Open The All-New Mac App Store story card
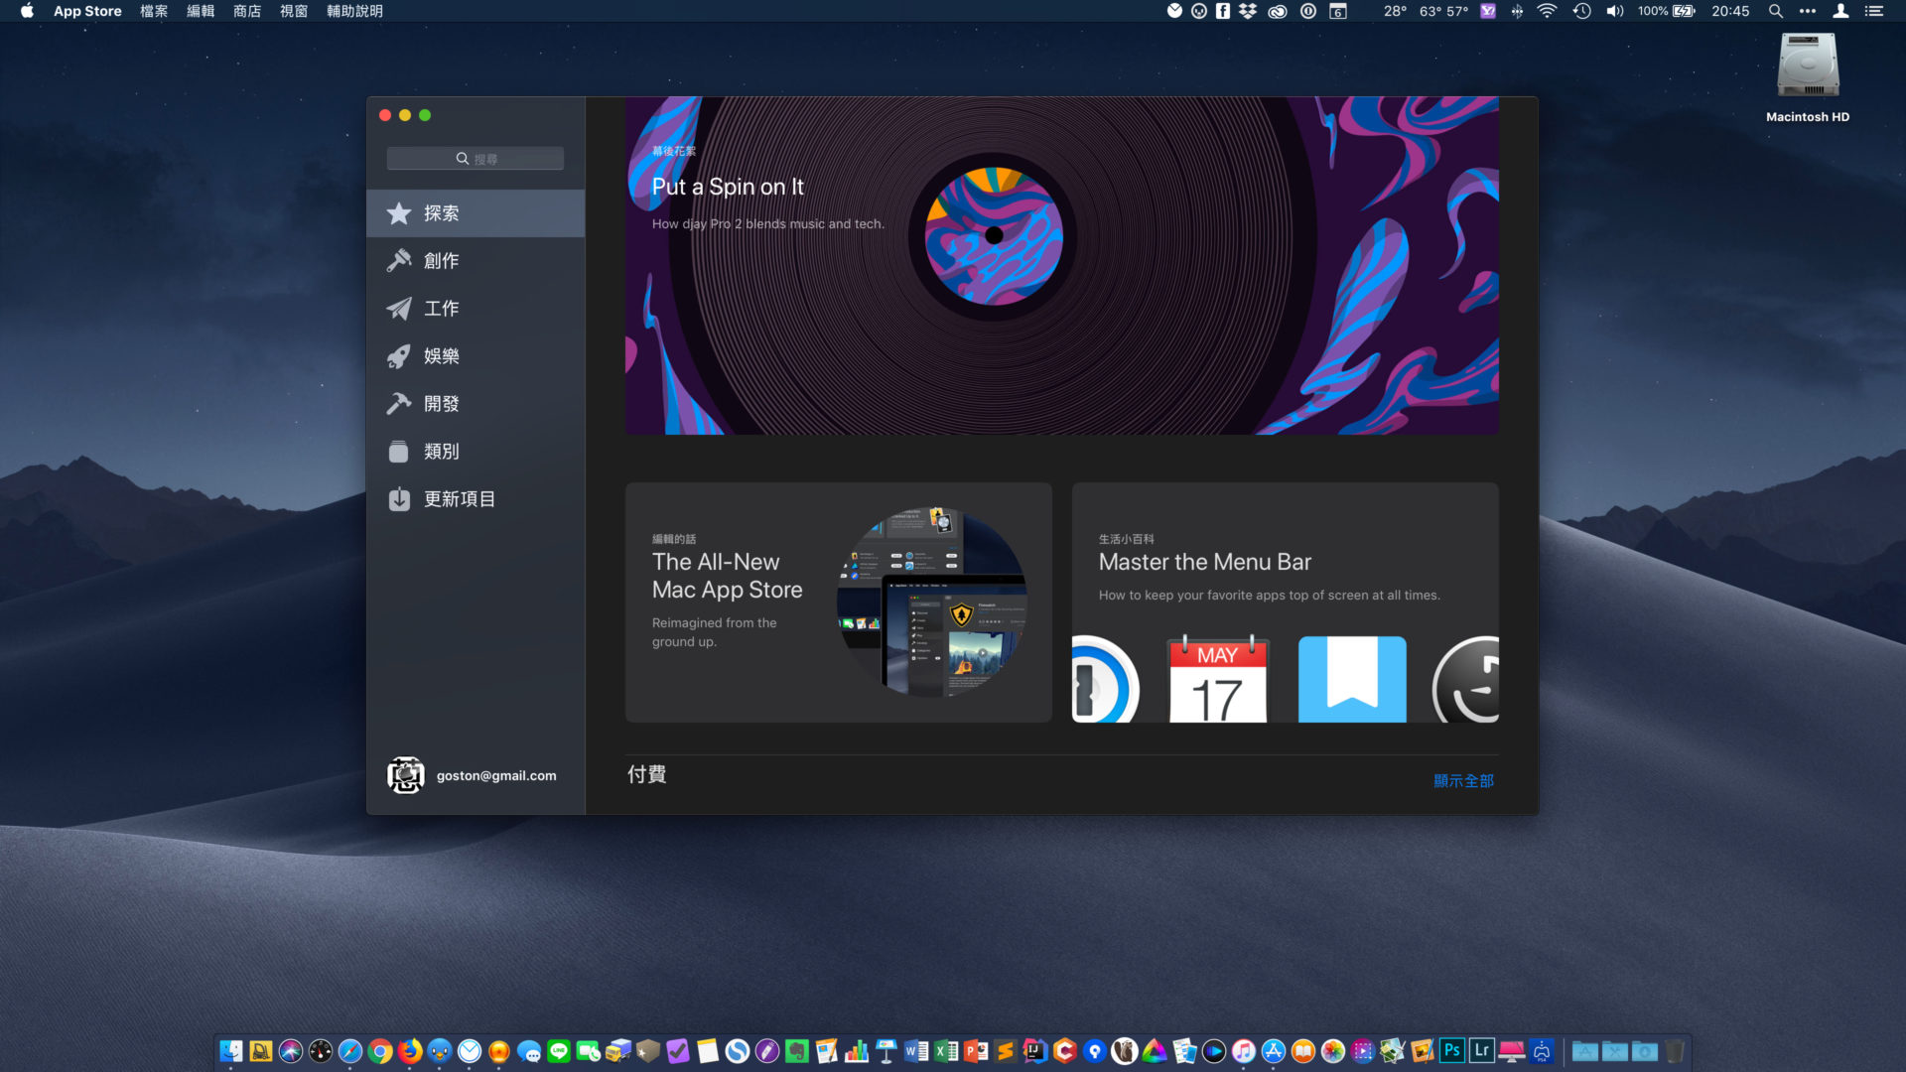The image size is (1906, 1072). point(838,603)
